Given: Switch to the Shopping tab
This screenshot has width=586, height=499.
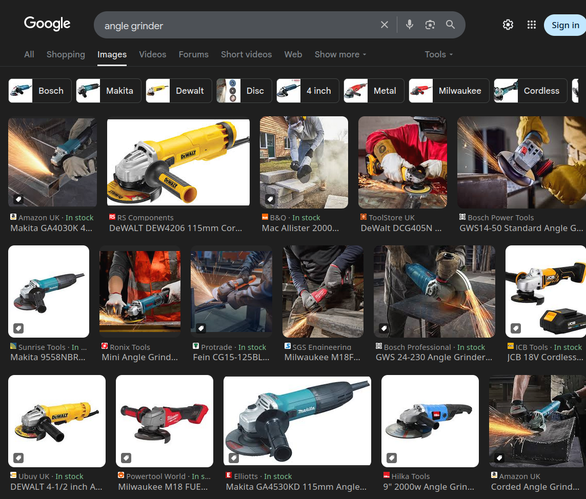Looking at the screenshot, I should 66,54.
